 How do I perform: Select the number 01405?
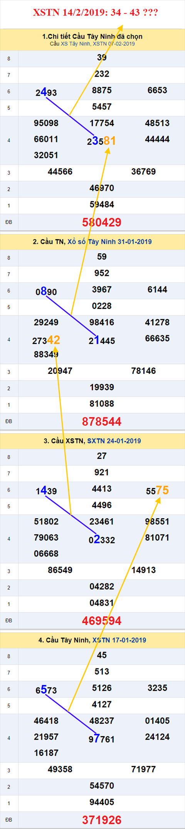(157, 721)
